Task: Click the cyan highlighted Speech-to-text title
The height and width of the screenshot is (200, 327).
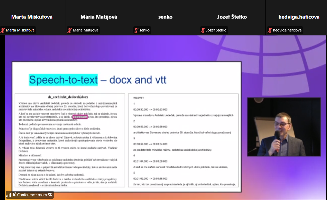Action: coord(63,80)
